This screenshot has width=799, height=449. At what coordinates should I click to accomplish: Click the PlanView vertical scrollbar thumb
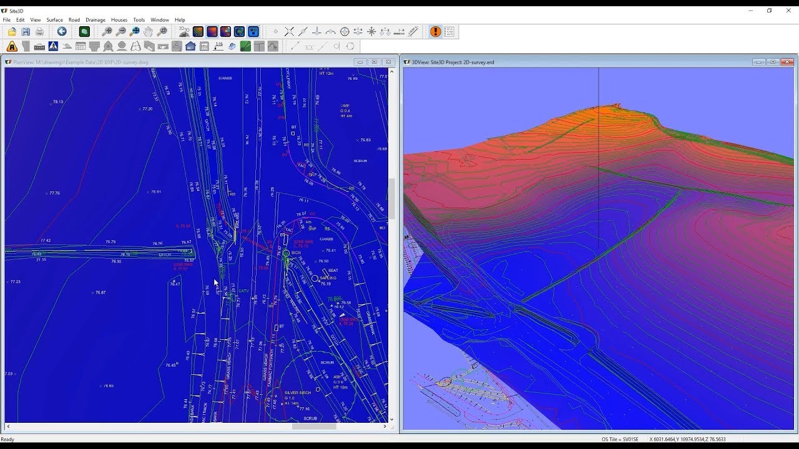pyautogui.click(x=393, y=198)
